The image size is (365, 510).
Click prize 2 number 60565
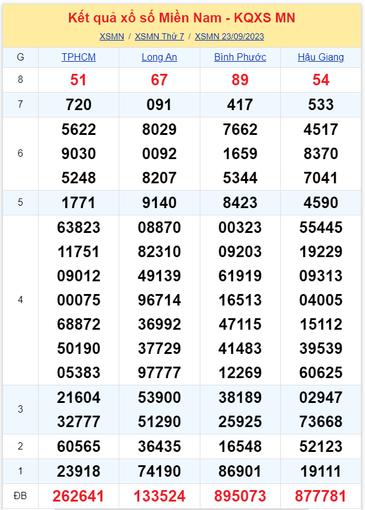coord(79,446)
